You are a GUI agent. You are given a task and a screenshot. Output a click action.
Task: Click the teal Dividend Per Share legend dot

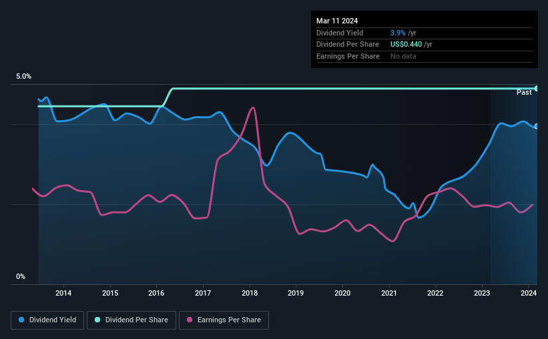point(97,320)
